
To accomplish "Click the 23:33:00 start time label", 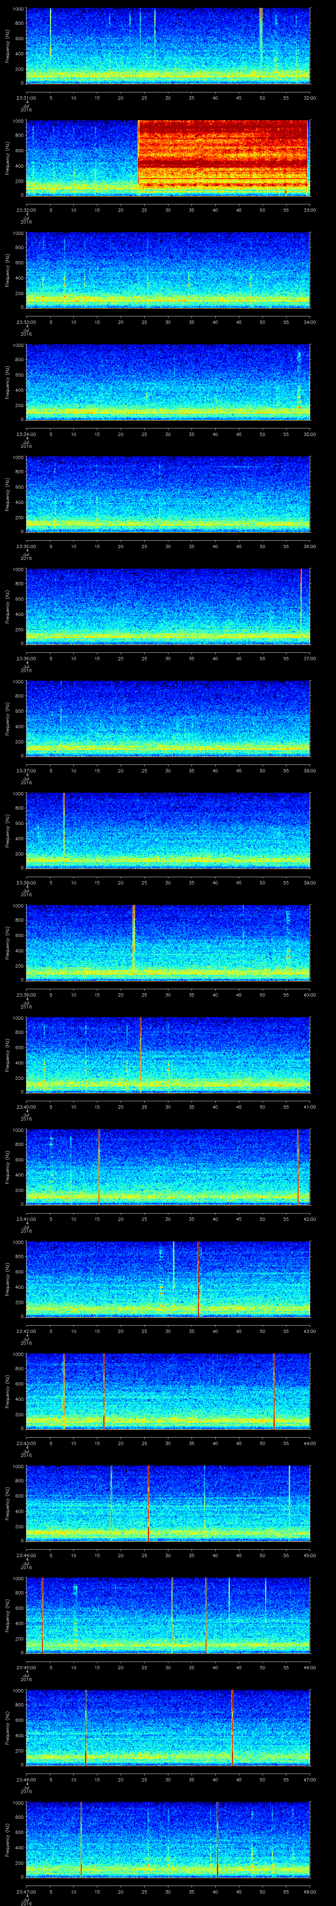I will tap(26, 322).
